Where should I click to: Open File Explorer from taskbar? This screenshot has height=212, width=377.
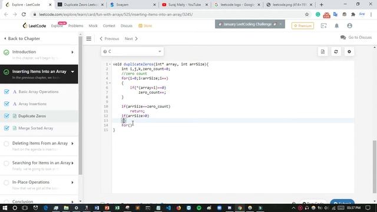[x=66, y=208]
